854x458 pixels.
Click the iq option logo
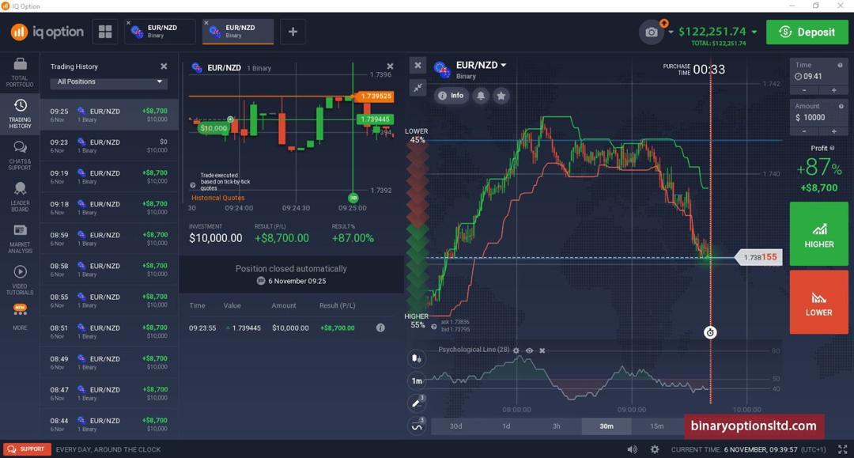pyautogui.click(x=47, y=32)
